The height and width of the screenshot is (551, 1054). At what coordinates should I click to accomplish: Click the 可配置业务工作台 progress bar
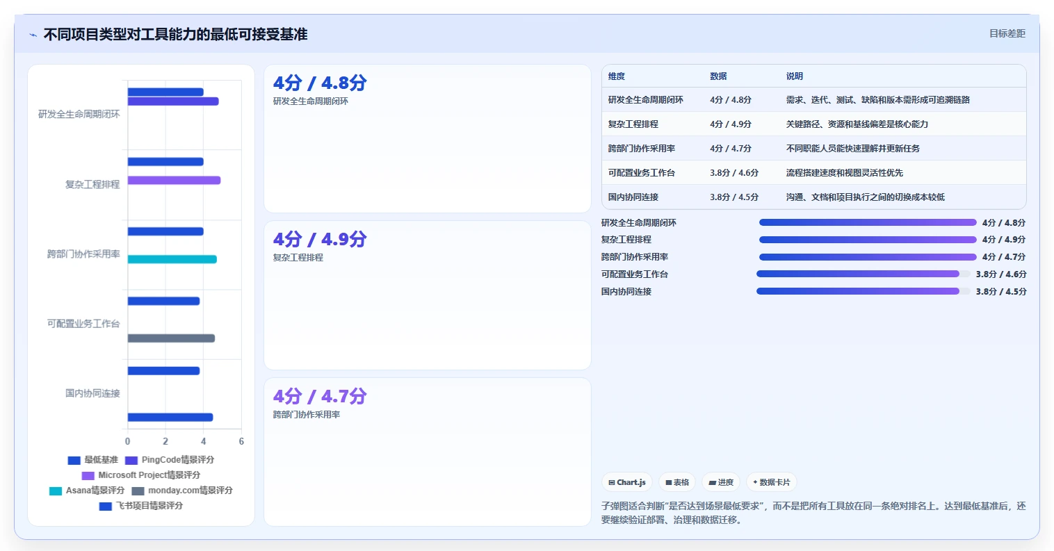pos(864,274)
